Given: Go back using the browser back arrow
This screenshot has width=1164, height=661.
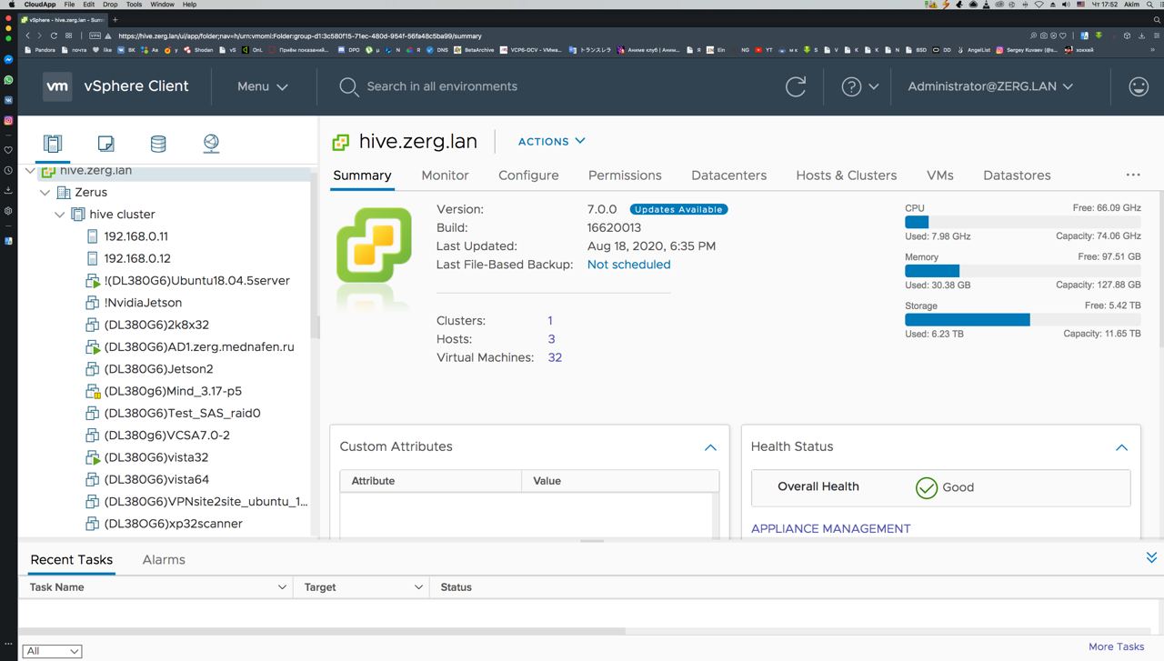Looking at the screenshot, I should tap(27, 35).
